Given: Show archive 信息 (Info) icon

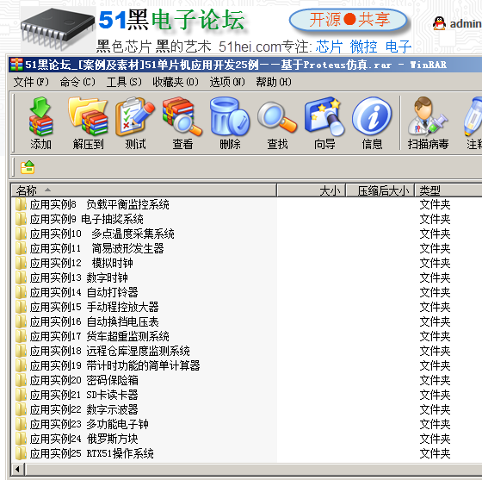Looking at the screenshot, I should (372, 122).
